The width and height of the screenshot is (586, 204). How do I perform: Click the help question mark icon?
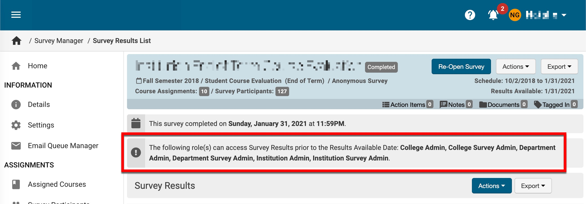click(x=470, y=15)
